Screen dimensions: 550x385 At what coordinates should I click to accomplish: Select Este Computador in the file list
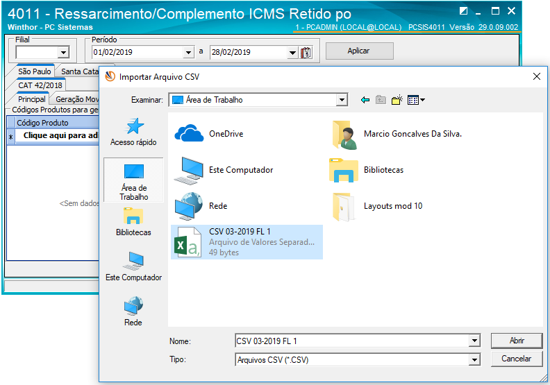click(224, 170)
